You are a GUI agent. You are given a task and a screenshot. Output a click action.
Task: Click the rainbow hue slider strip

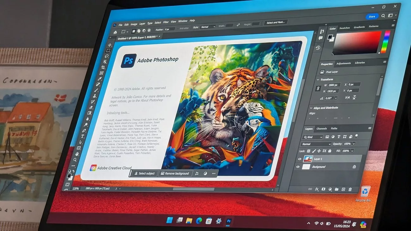tap(385, 42)
